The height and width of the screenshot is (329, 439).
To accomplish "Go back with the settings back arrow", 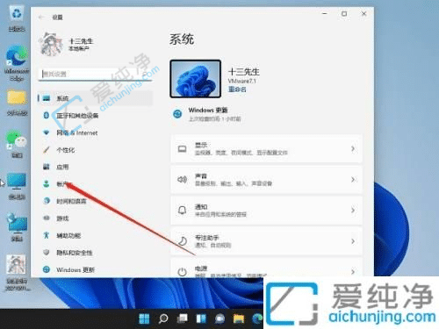I will point(41,18).
